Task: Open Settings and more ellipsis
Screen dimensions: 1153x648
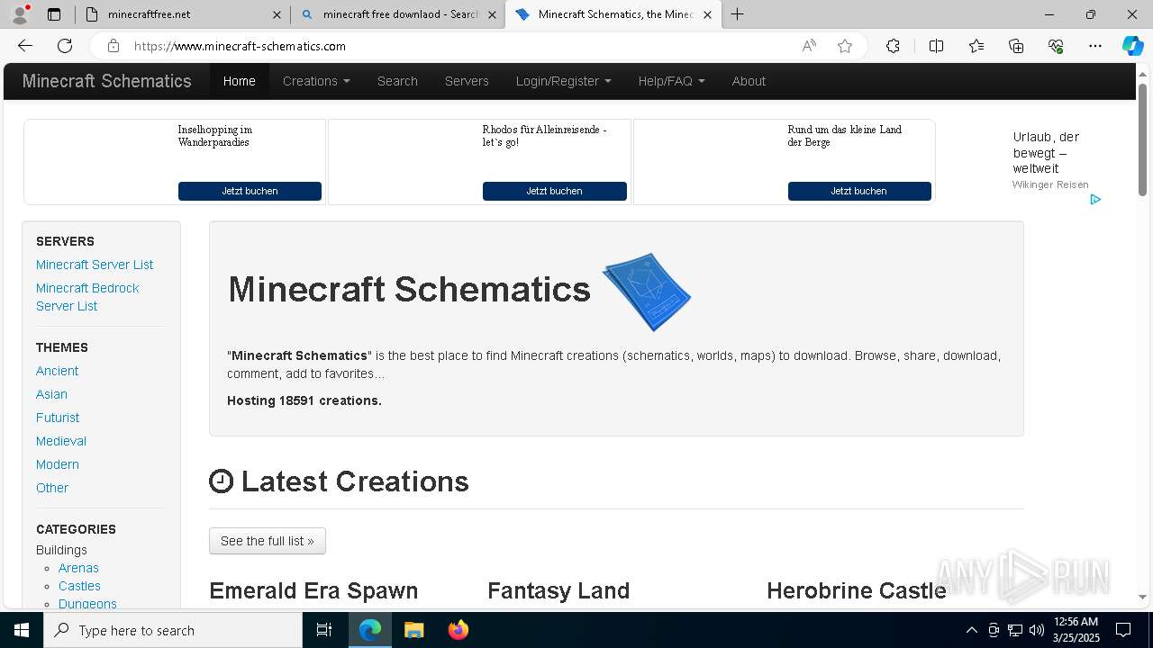Action: pos(1095,46)
